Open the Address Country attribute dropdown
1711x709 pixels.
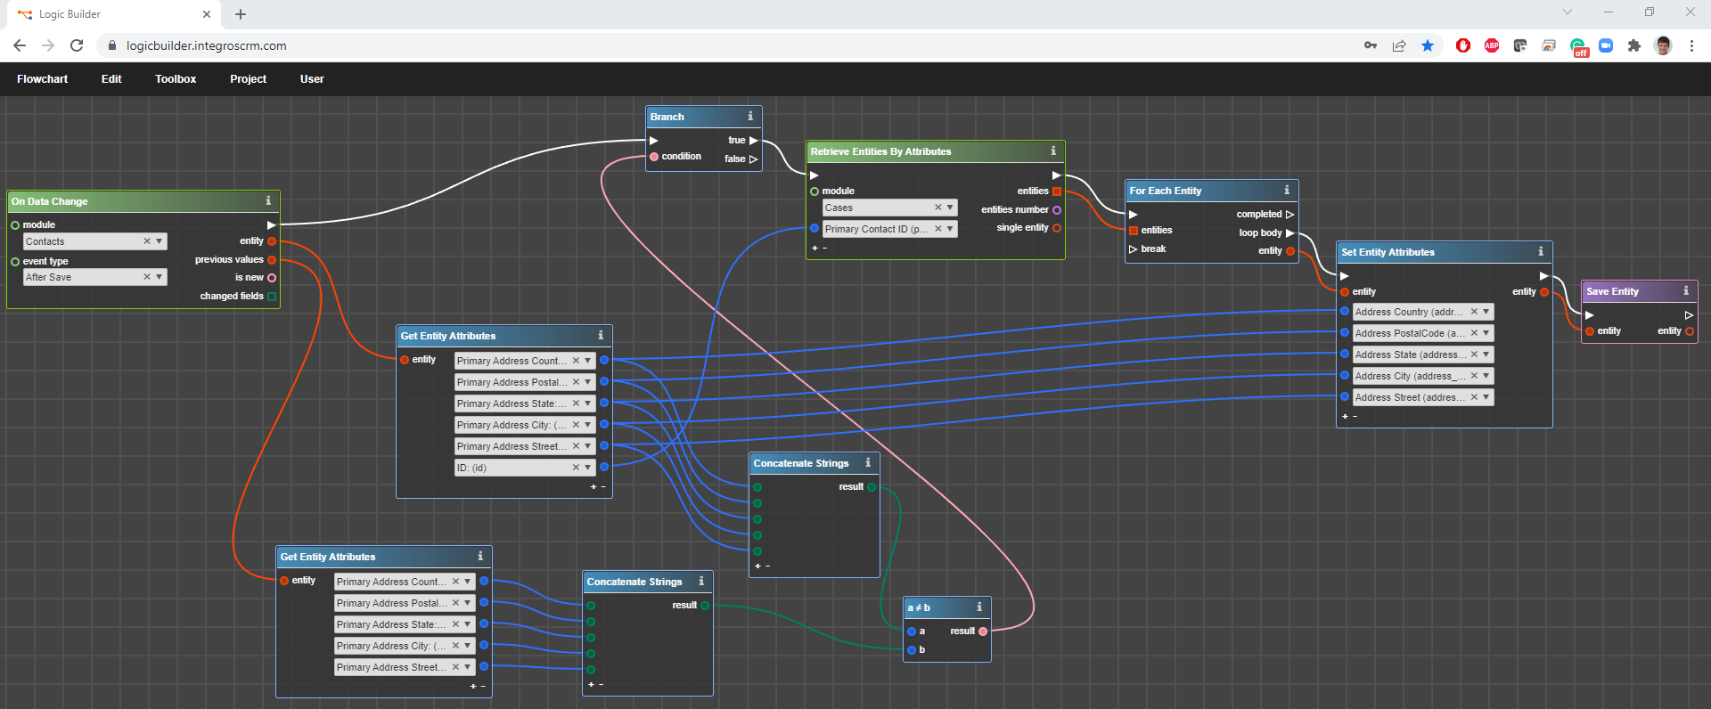pyautogui.click(x=1486, y=312)
